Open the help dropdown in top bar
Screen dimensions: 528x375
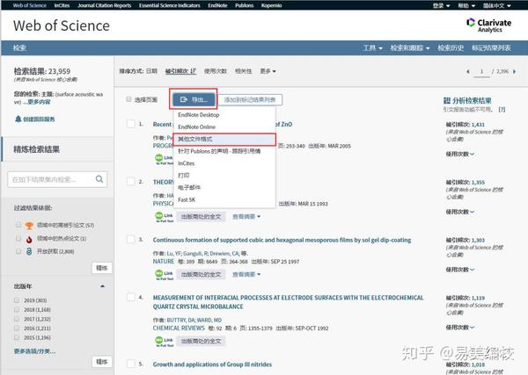tap(466, 5)
